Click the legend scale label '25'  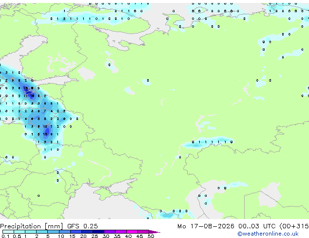tap(95, 236)
